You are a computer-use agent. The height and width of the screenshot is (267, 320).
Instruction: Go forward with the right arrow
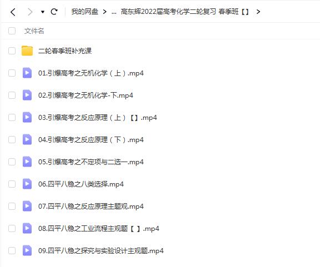[30, 12]
